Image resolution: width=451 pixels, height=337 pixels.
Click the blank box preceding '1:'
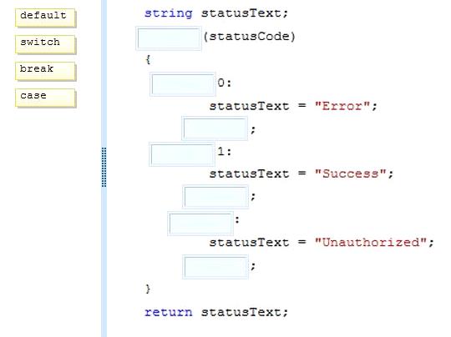tap(182, 154)
